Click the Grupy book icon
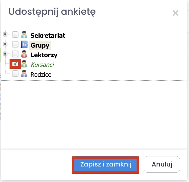The height and width of the screenshot is (182, 189). point(24,44)
